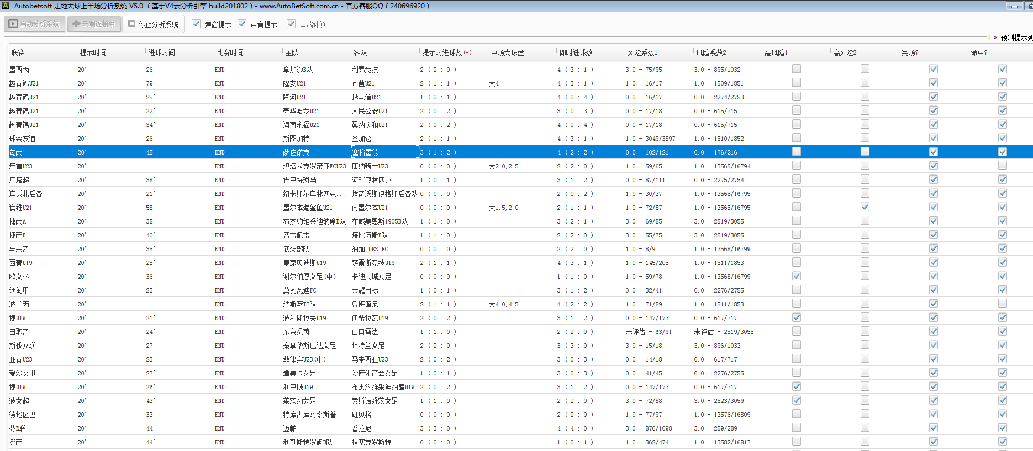1033x451 pixels.
Task: Click the play icon on 启动分析系统 button
Action: (x=14, y=24)
